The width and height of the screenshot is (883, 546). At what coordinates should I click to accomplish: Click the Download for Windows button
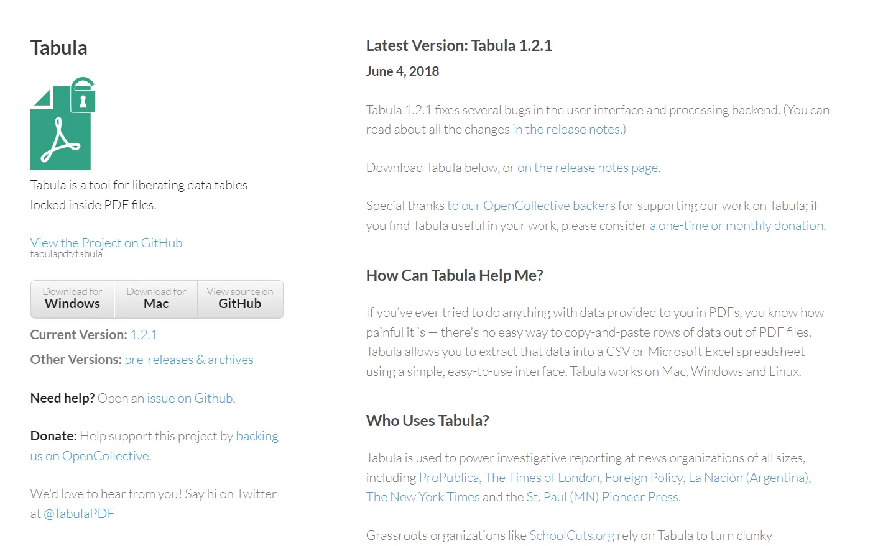[x=72, y=299]
